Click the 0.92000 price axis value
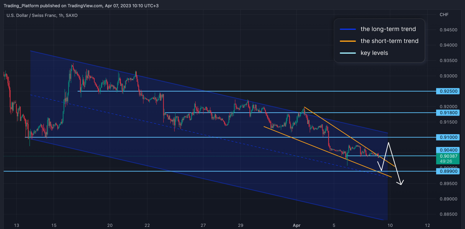Image resolution: width=465 pixels, height=229 pixels. 449,107
